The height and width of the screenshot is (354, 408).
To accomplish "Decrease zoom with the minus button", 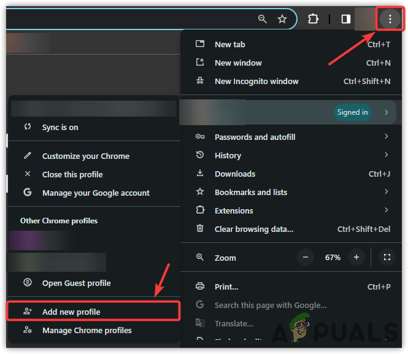I will (306, 257).
